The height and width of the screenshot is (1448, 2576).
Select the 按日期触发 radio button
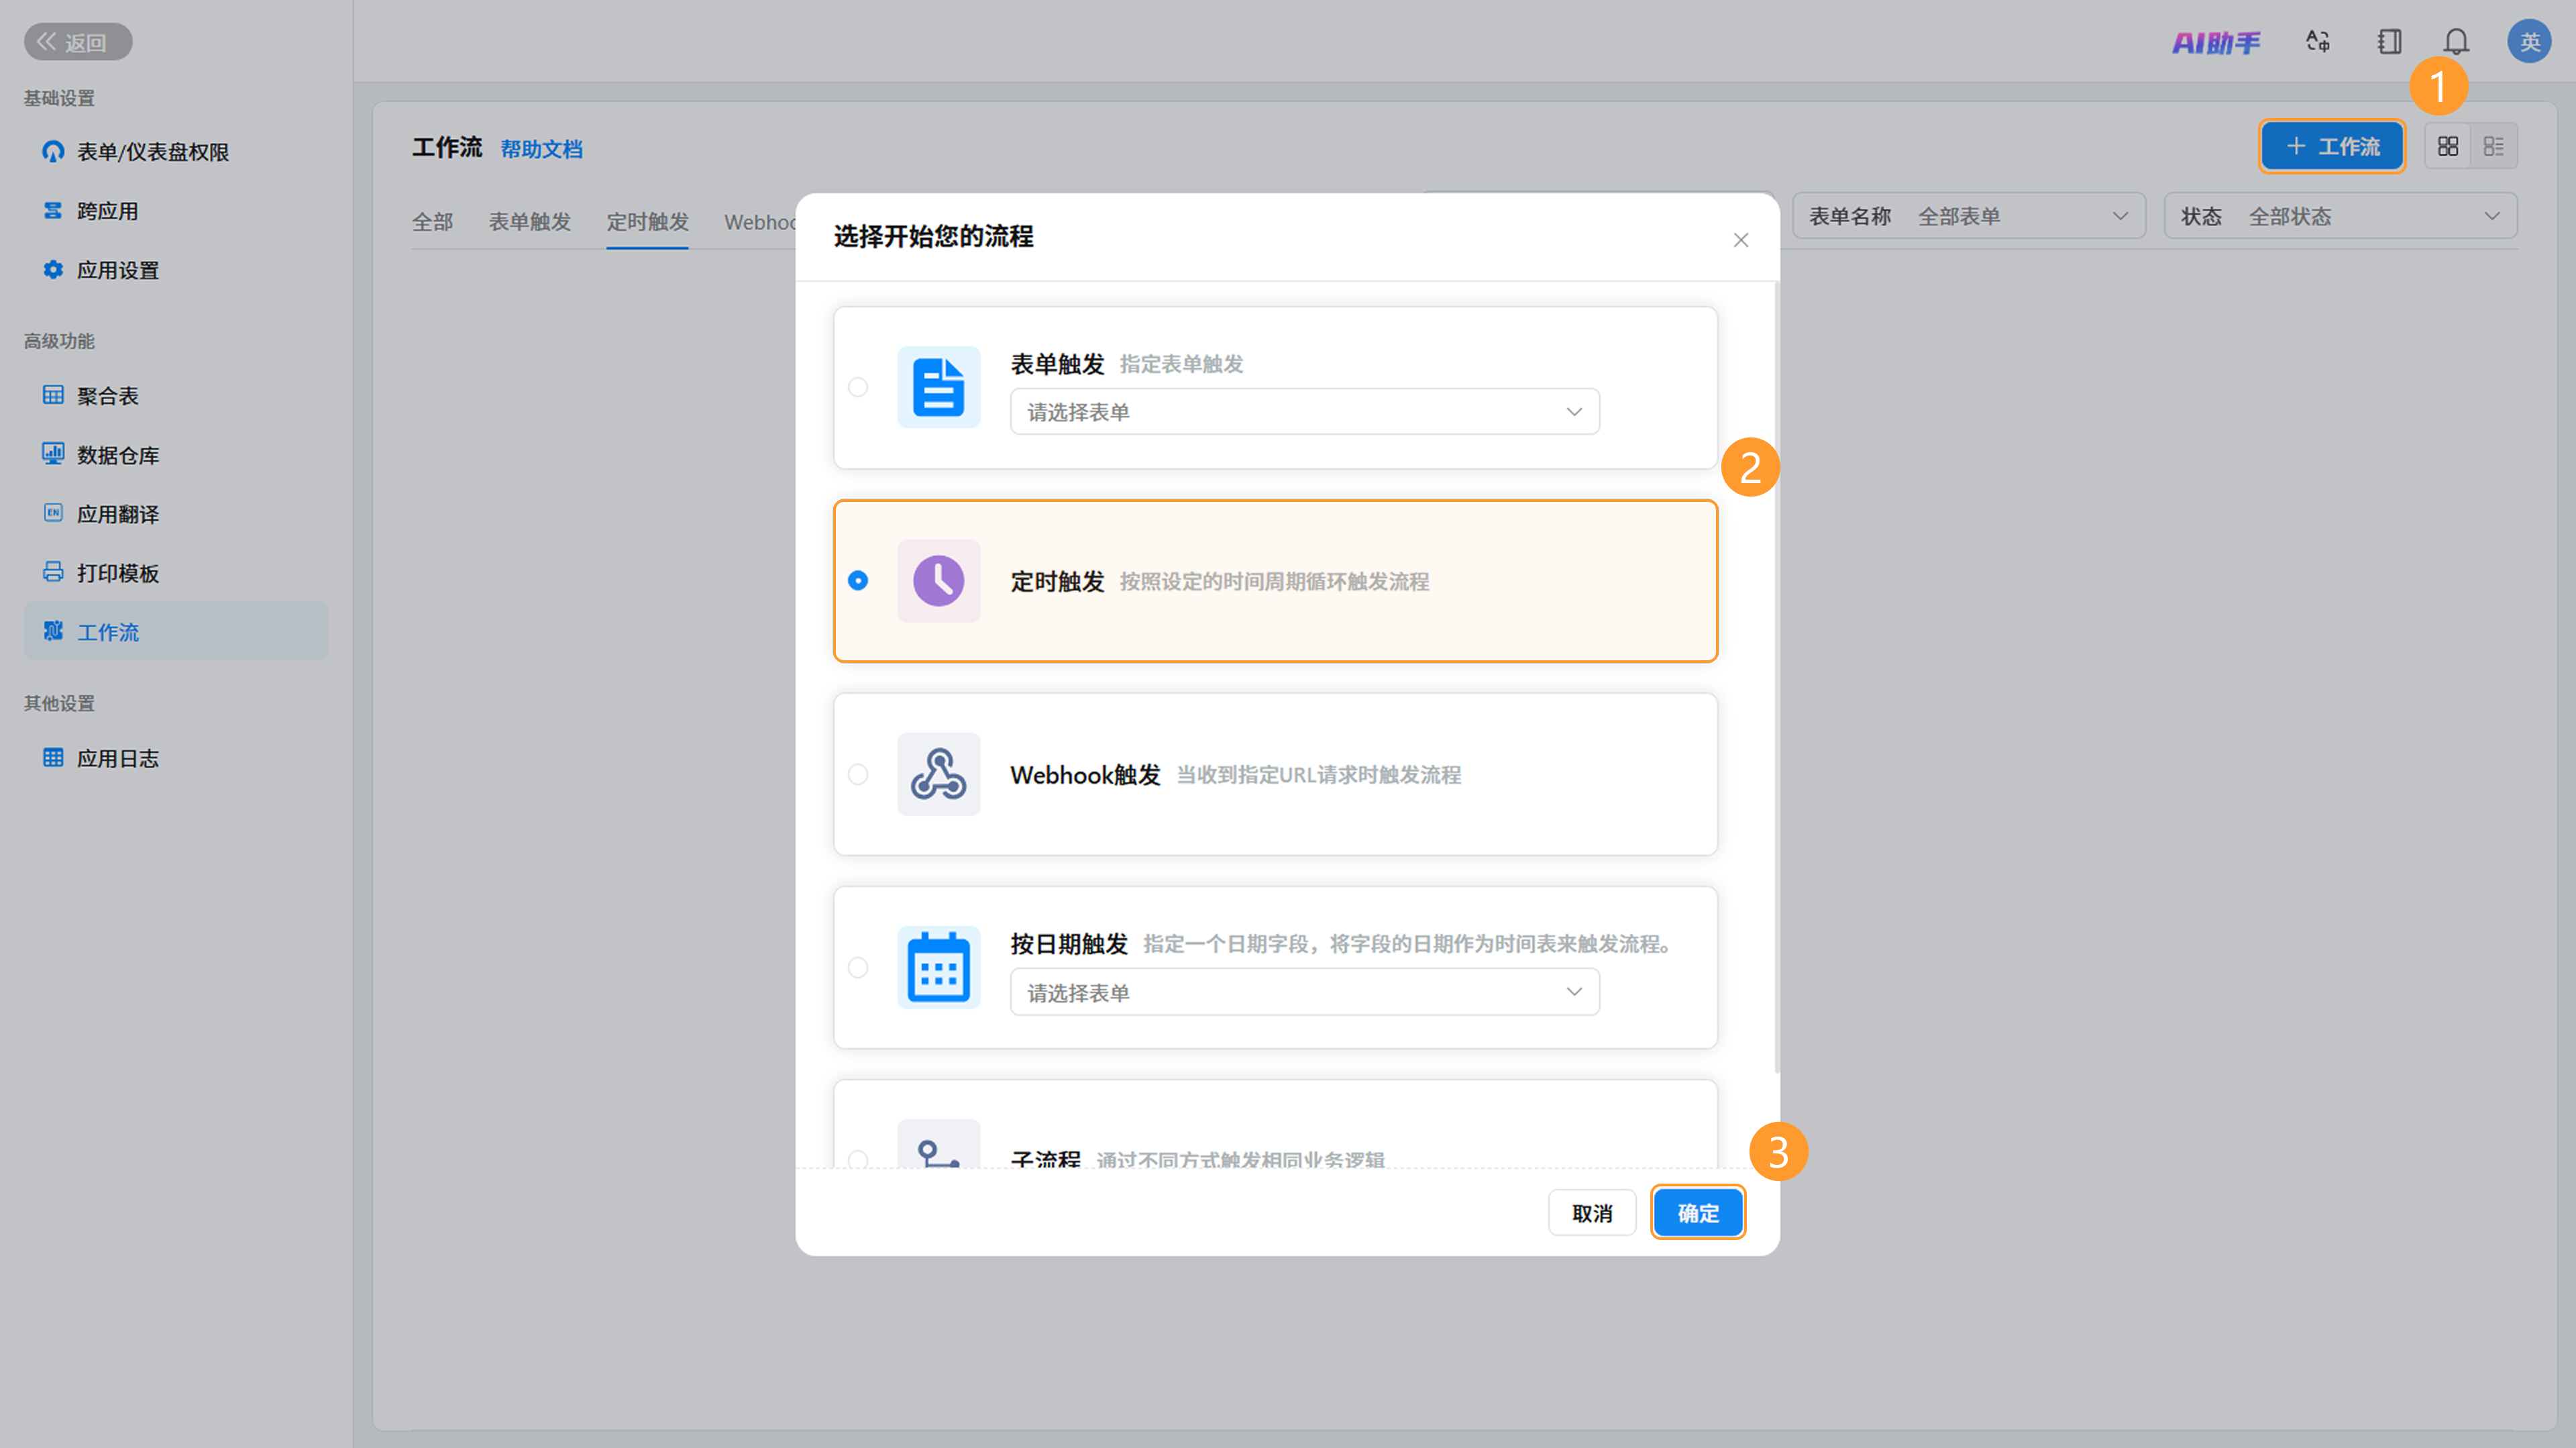(x=858, y=967)
